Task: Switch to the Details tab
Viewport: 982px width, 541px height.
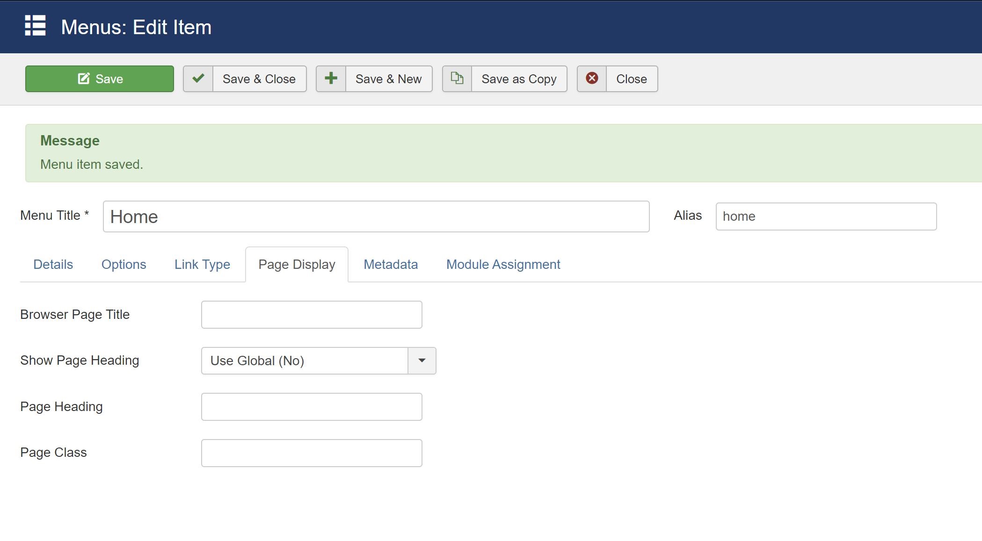Action: (x=53, y=264)
